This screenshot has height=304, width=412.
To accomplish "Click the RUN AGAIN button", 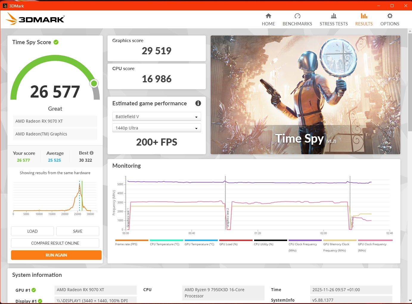I will 56,255.
